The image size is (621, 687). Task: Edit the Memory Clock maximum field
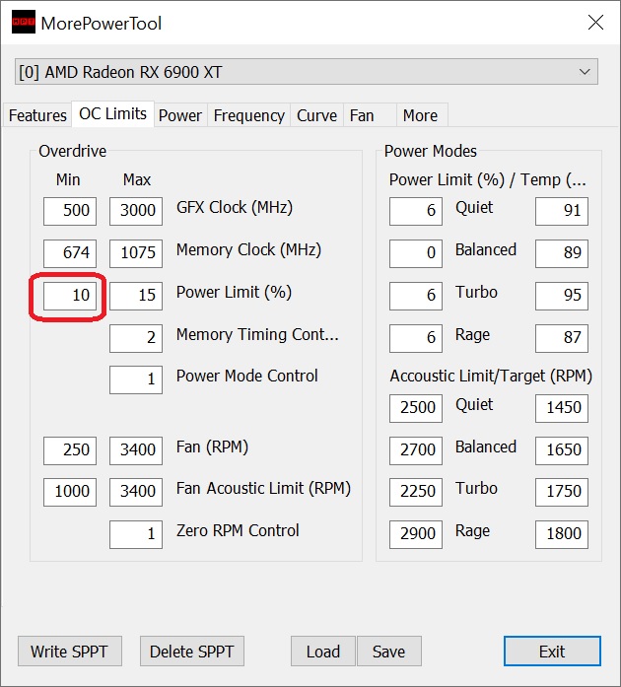pos(136,253)
